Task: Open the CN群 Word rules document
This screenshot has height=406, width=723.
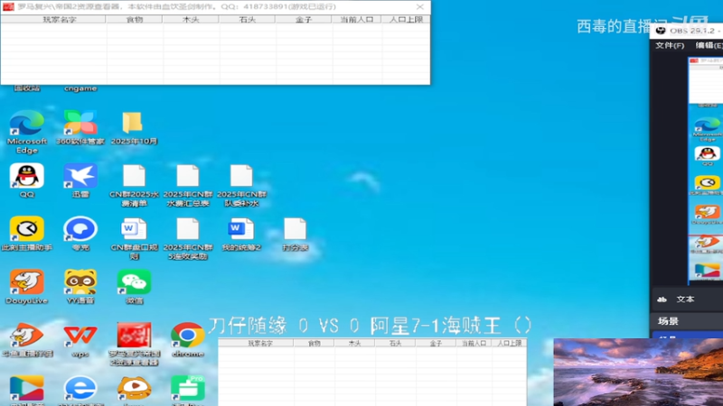Action: [134, 238]
